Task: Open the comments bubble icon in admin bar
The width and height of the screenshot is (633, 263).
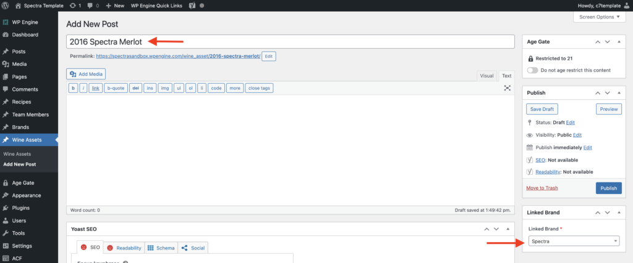Action: [x=90, y=6]
